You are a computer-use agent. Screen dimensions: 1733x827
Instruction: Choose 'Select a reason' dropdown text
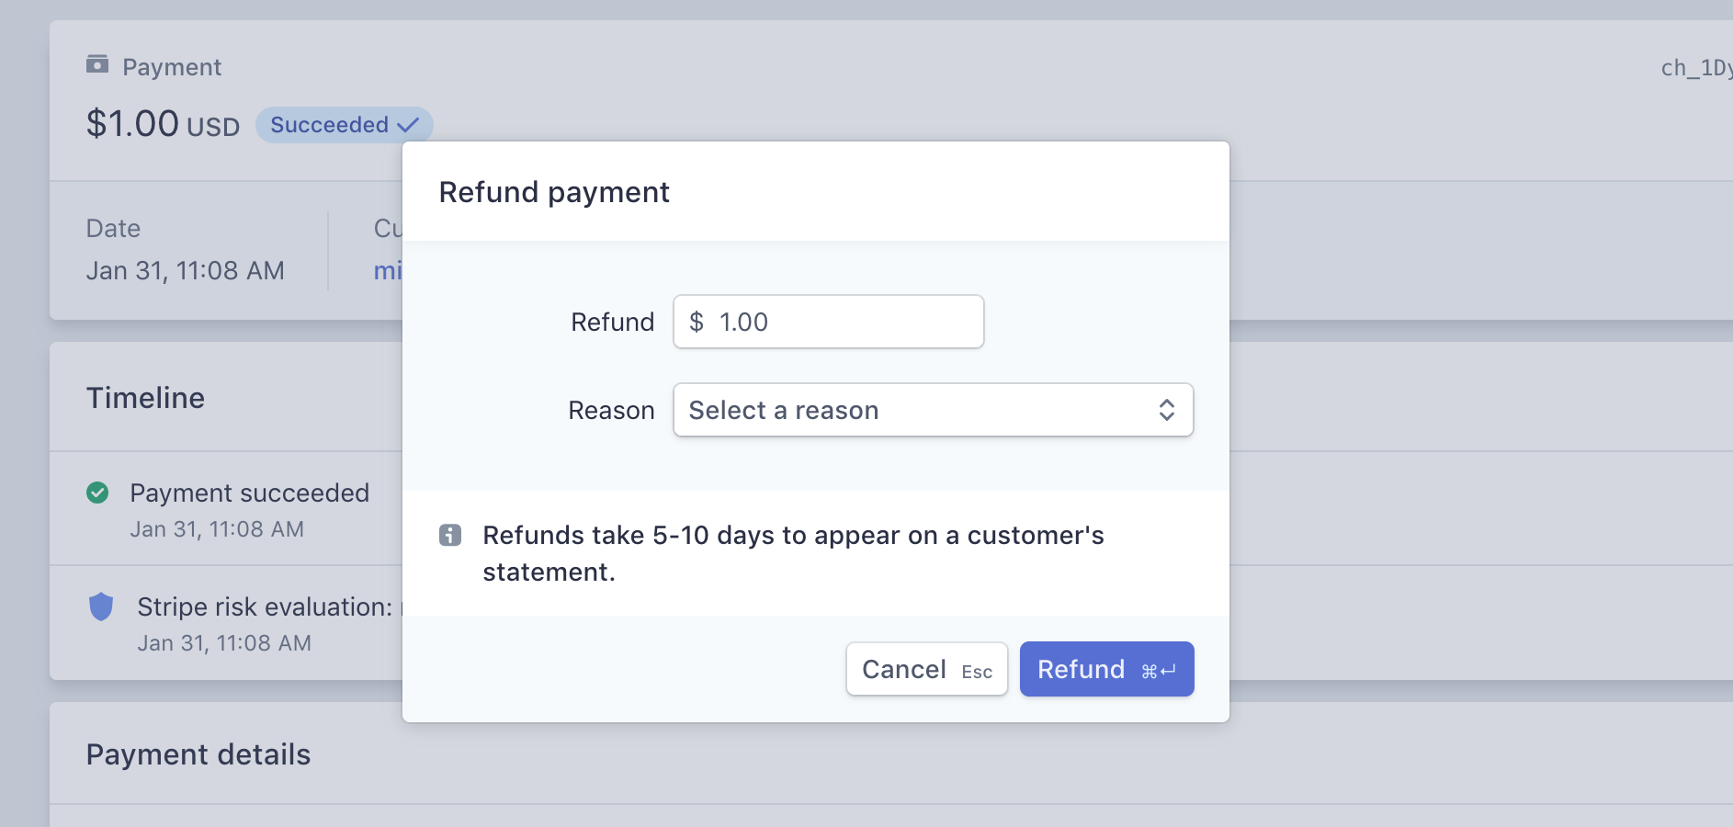click(784, 410)
